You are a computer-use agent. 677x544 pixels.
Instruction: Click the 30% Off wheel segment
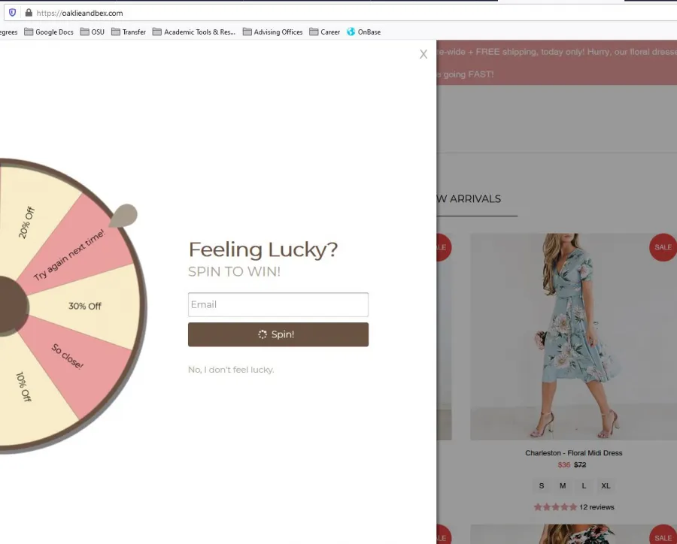coord(84,307)
